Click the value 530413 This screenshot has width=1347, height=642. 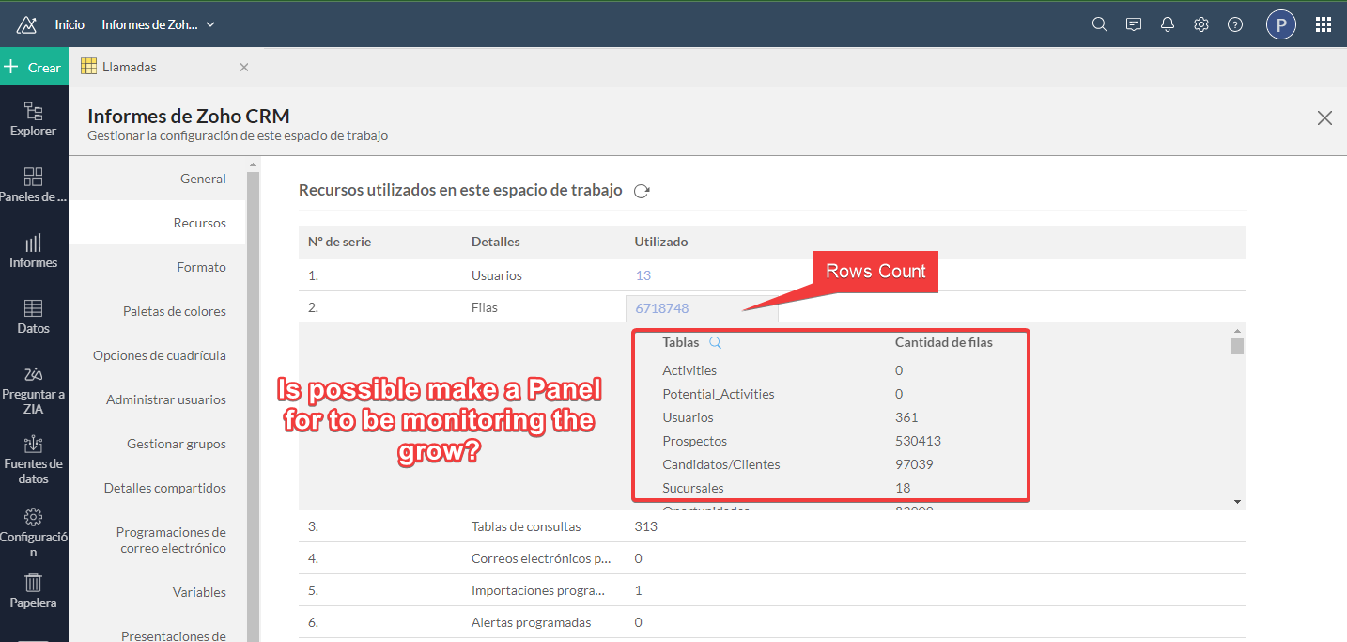(x=918, y=441)
